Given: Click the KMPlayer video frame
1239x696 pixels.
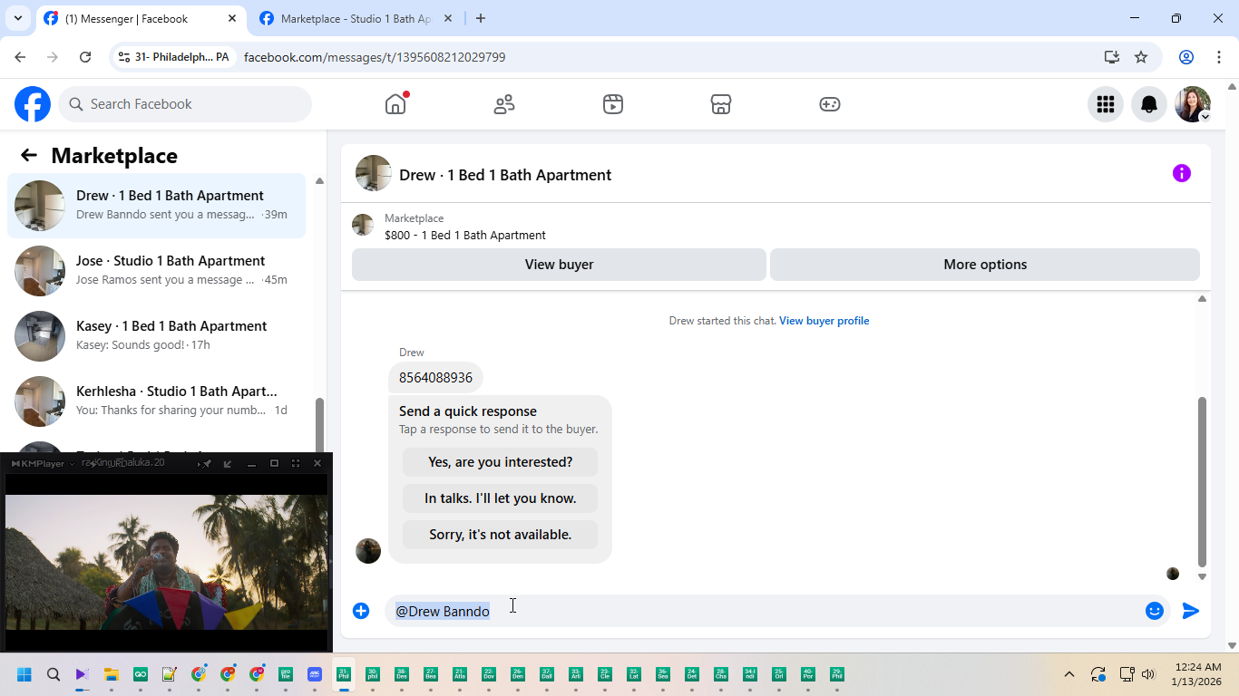Looking at the screenshot, I should pos(166,562).
